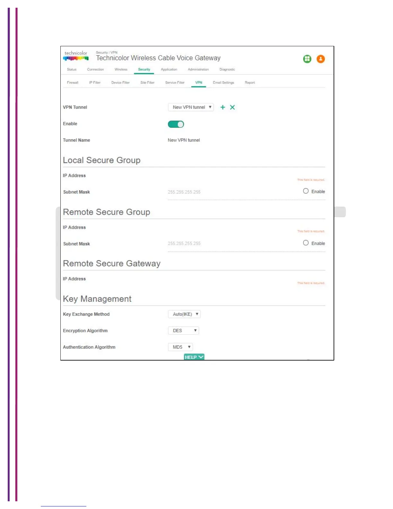393x509 pixels.
Task: Click the Remote Secure Group heading
Action: 107,212
